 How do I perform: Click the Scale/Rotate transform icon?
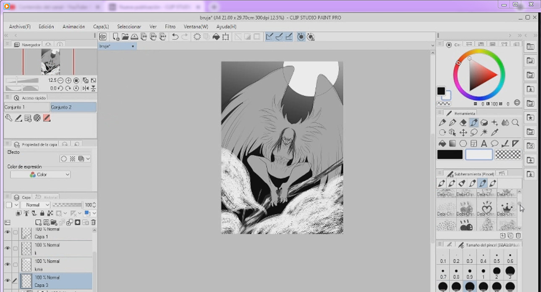tap(226, 37)
